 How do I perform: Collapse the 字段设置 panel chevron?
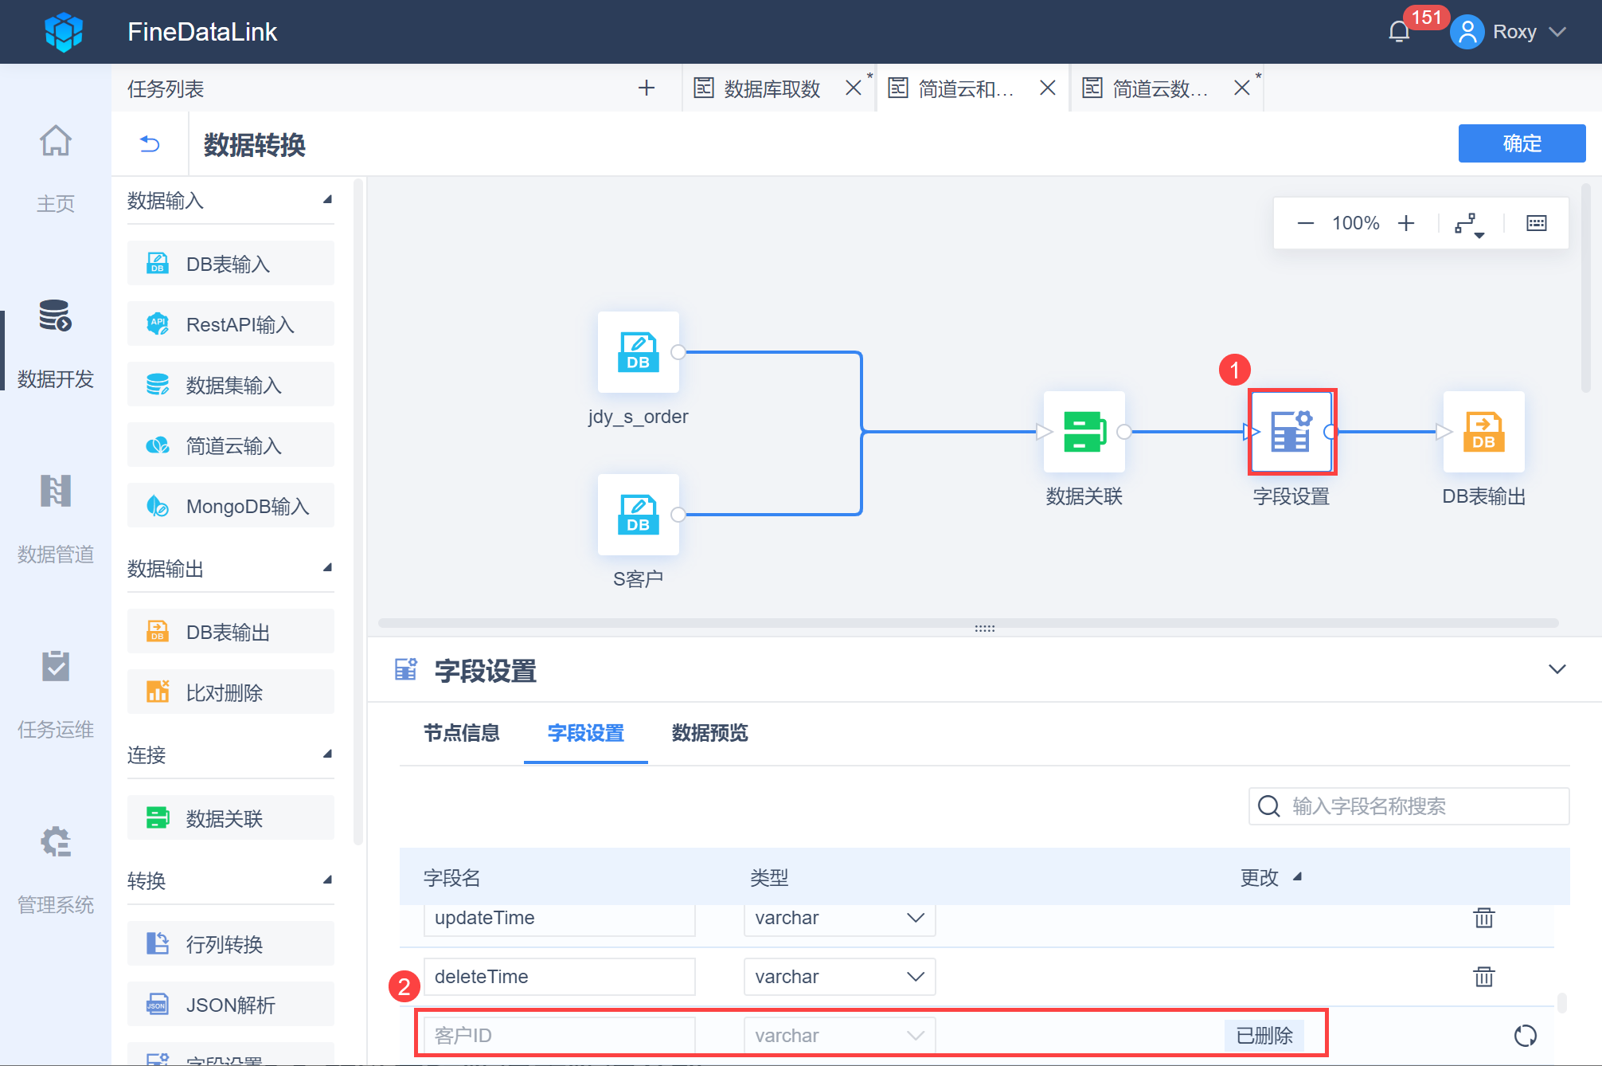click(1557, 669)
